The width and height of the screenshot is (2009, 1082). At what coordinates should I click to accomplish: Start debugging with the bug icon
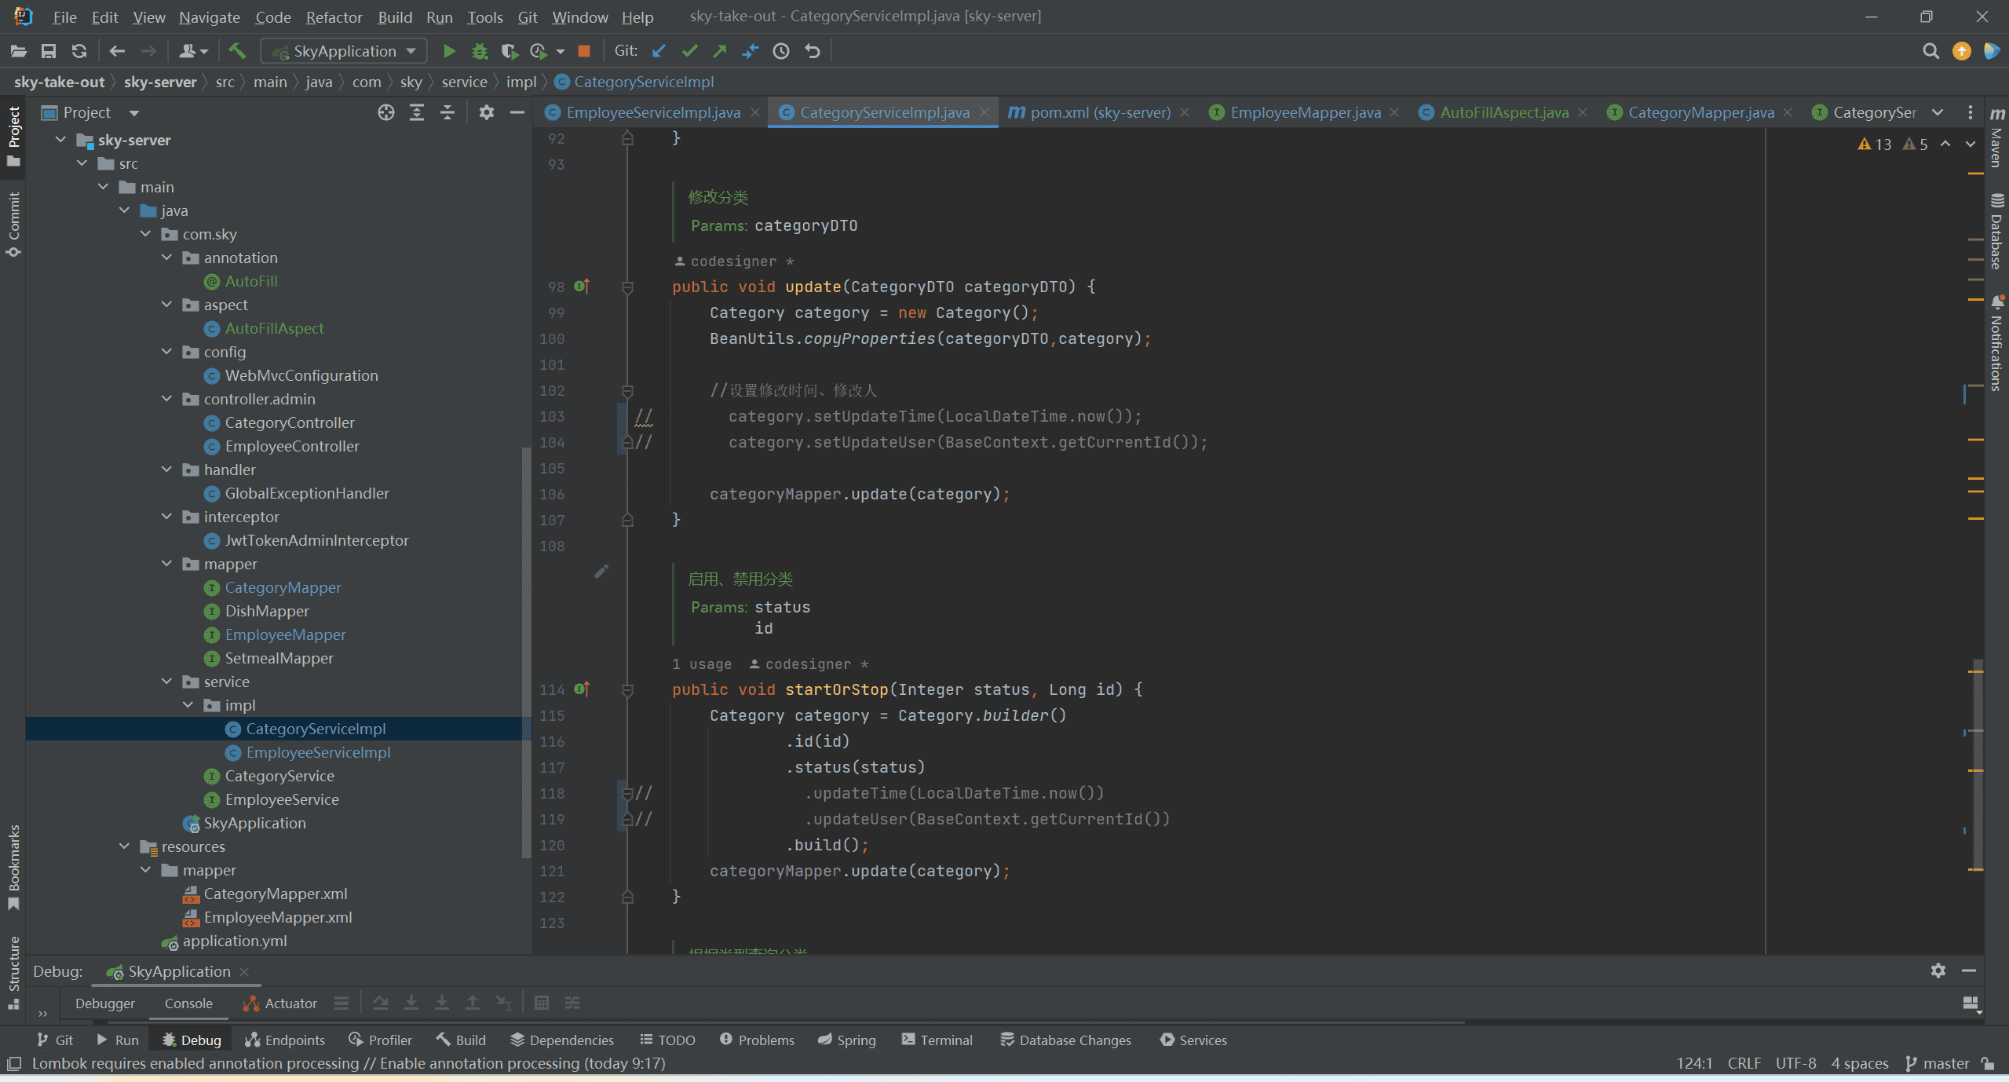[x=480, y=51]
